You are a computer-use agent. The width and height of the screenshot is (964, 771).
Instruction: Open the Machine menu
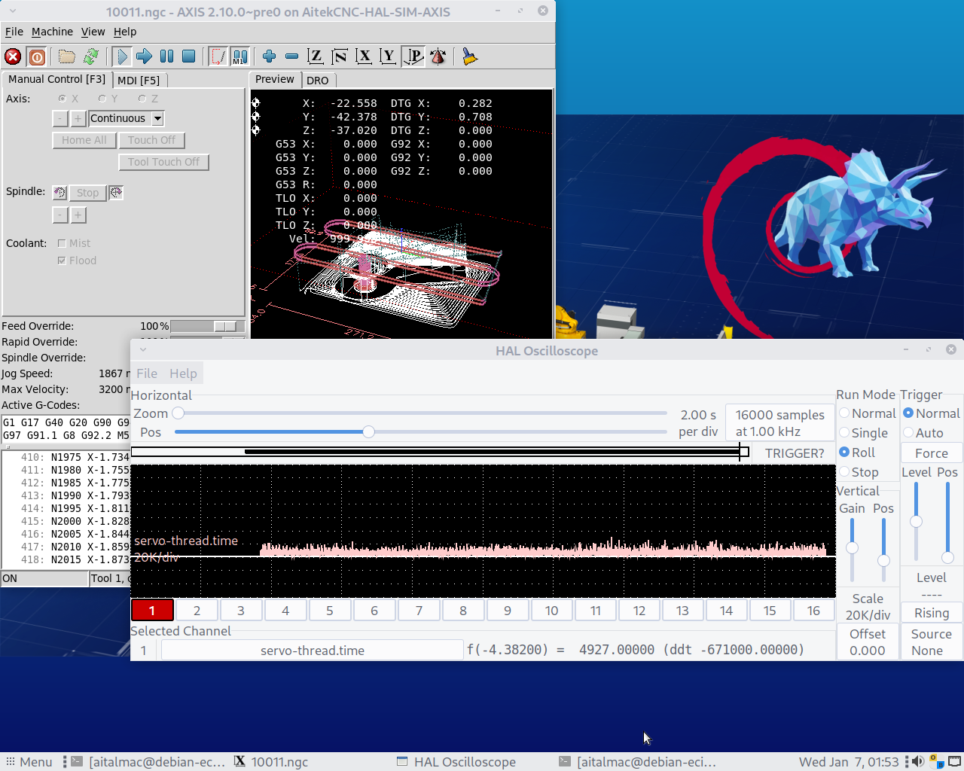click(52, 32)
